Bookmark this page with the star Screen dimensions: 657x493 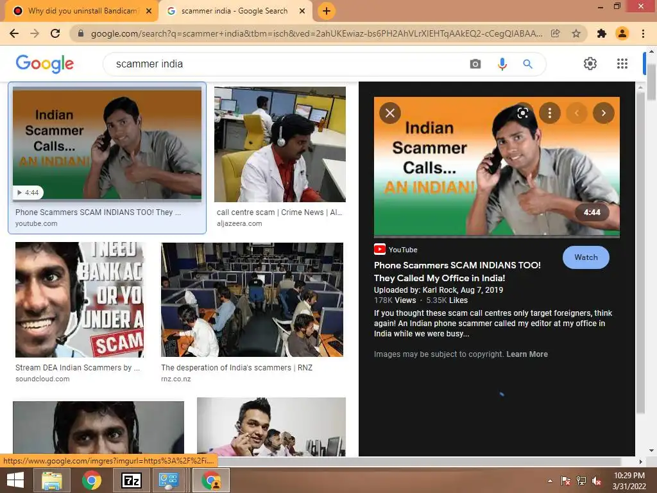click(x=576, y=33)
